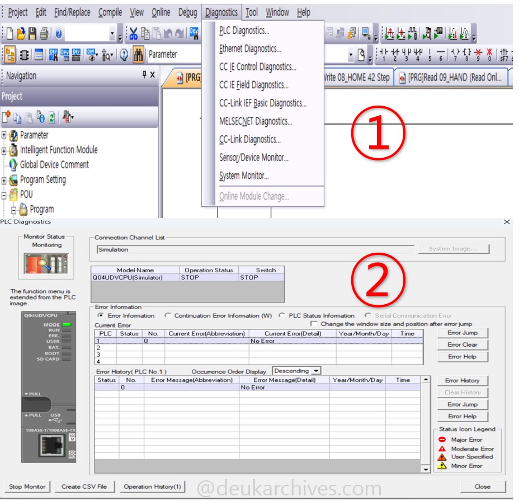The width and height of the screenshot is (519, 501).
Task: Select PLC row 1 with No Error
Action: coord(258,341)
